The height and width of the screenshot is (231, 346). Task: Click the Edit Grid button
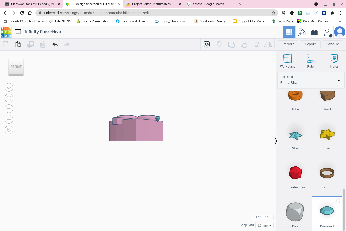(x=262, y=217)
